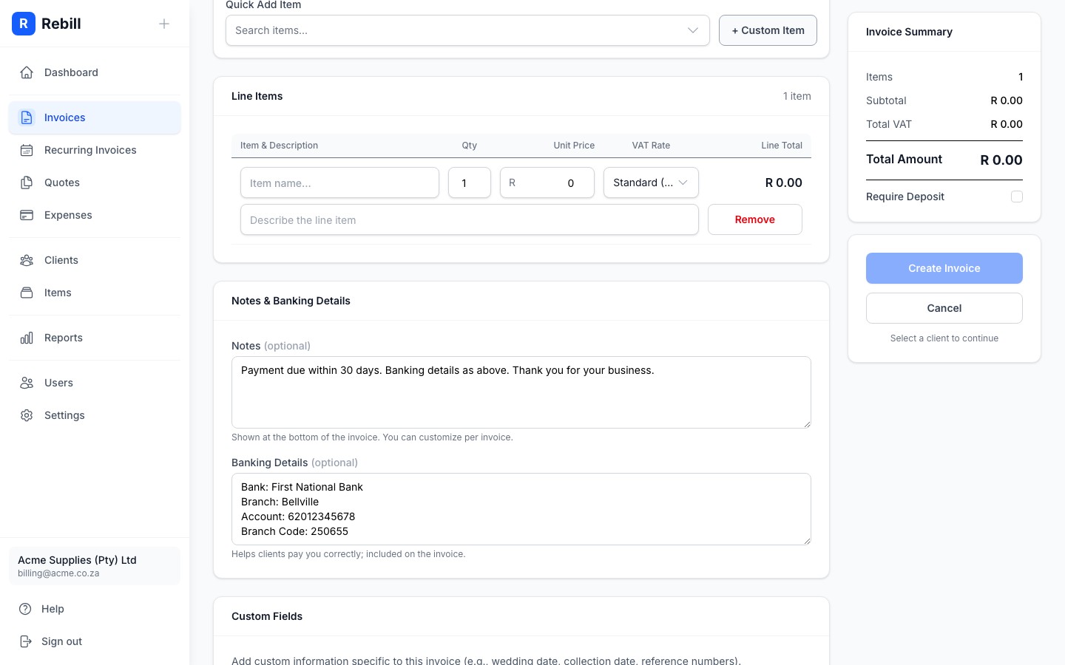Image resolution: width=1065 pixels, height=665 pixels.
Task: Click inside the Notes text area
Action: point(521,392)
